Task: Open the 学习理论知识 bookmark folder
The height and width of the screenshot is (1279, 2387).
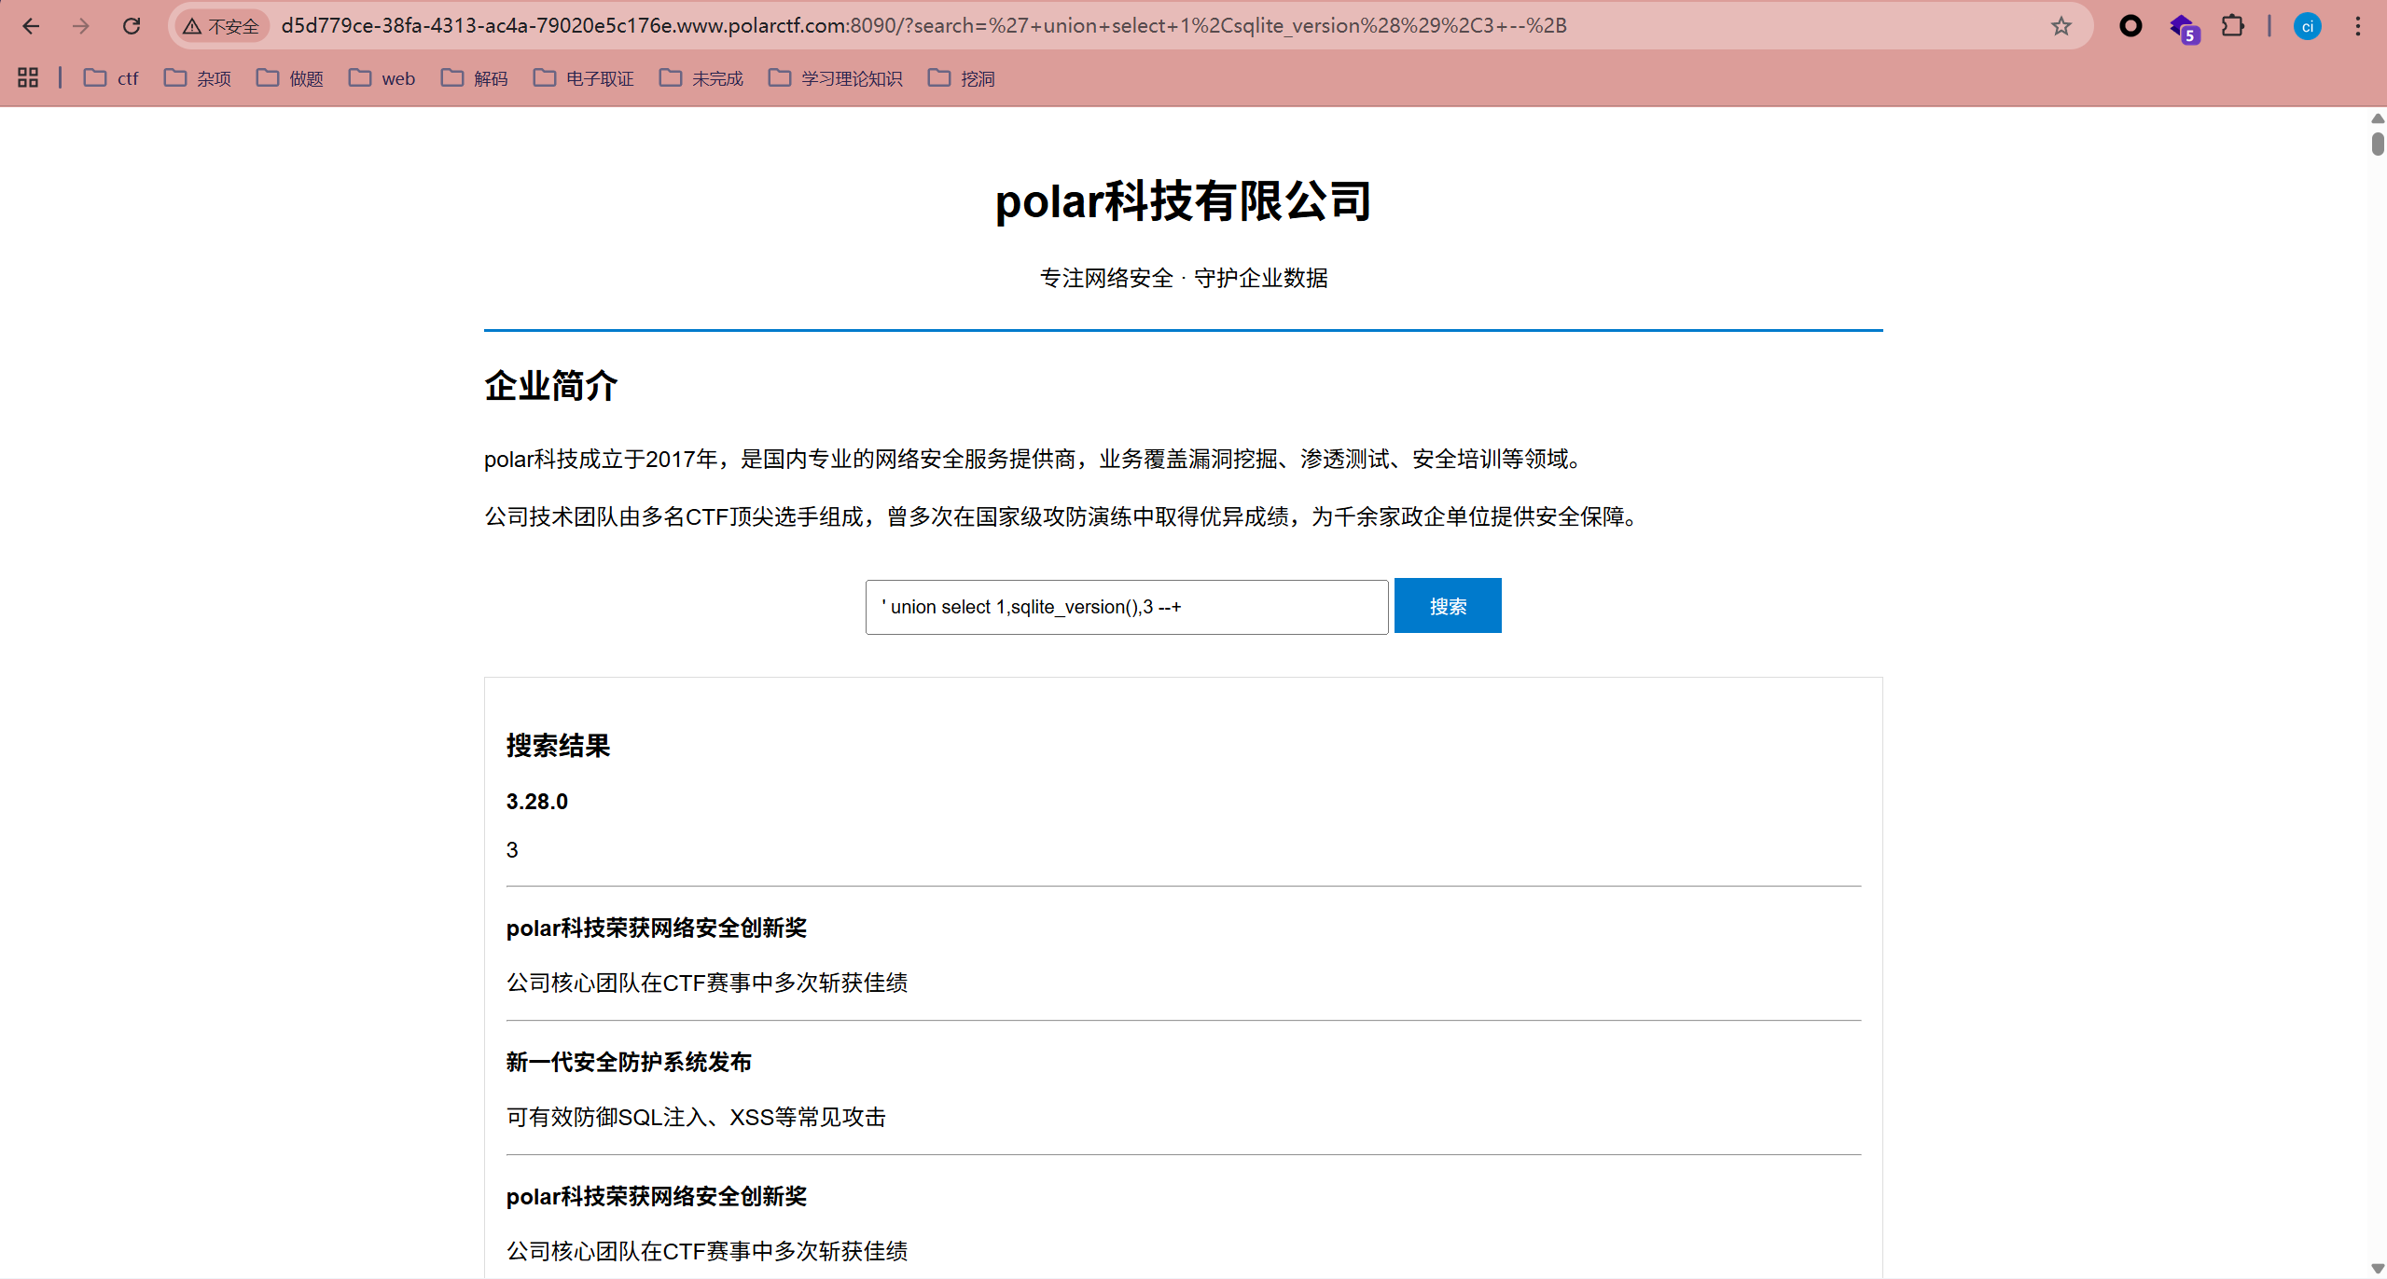Action: pyautogui.click(x=836, y=78)
